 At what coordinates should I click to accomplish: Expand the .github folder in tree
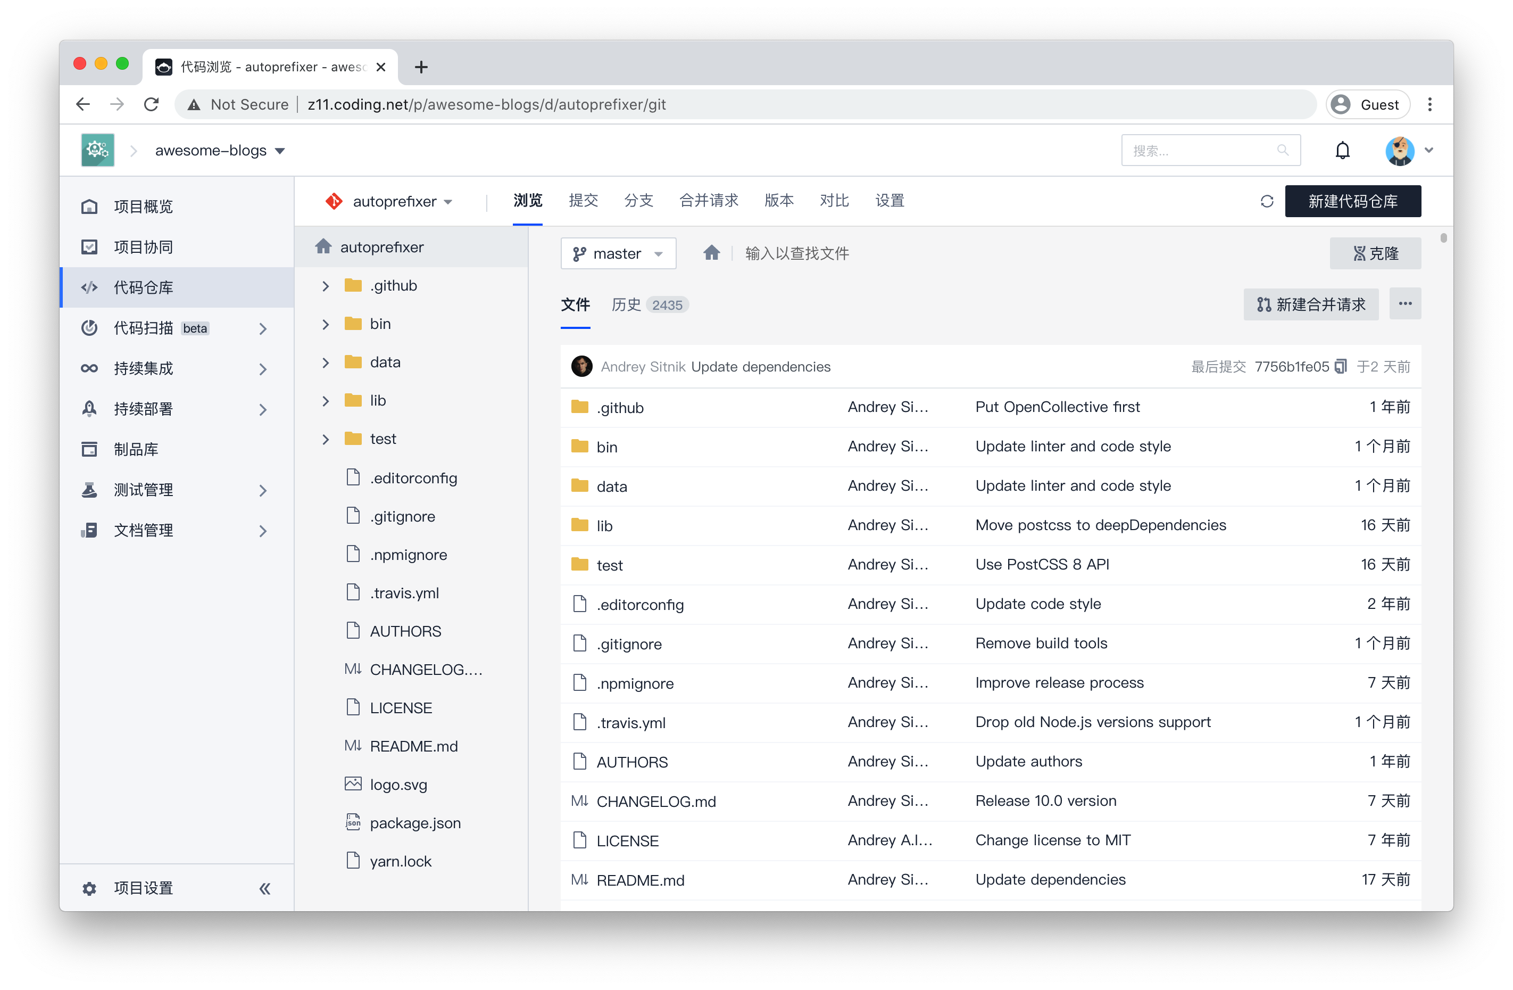[326, 286]
